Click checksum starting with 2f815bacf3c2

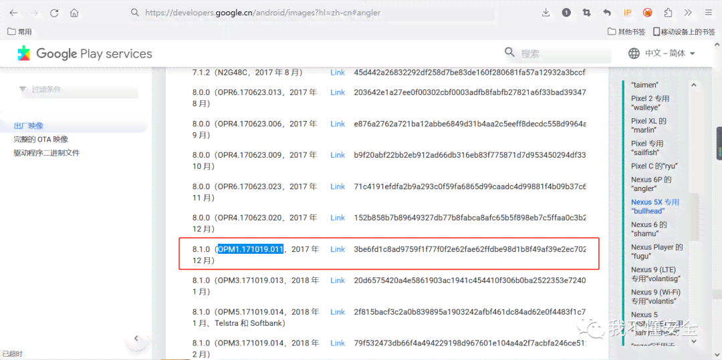[x=470, y=312]
